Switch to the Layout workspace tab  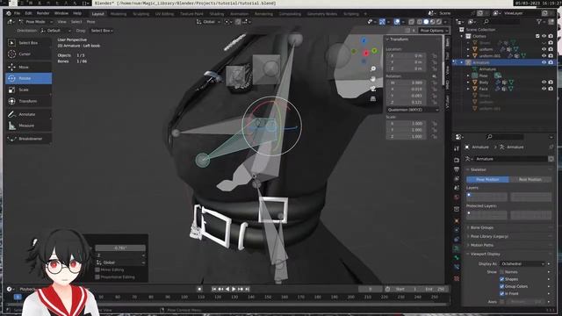97,14
